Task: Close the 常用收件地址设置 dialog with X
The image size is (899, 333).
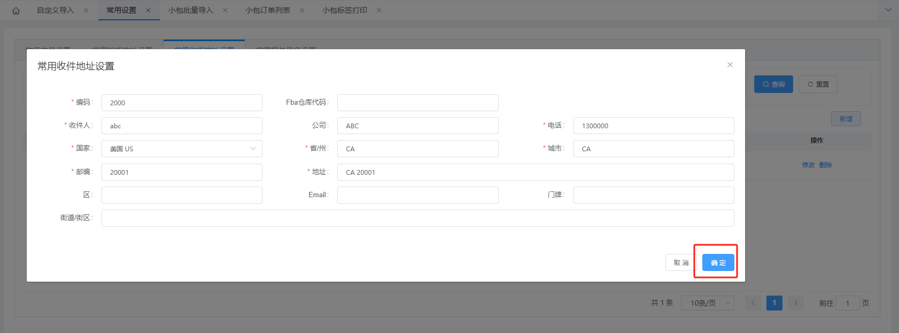Action: tap(730, 65)
